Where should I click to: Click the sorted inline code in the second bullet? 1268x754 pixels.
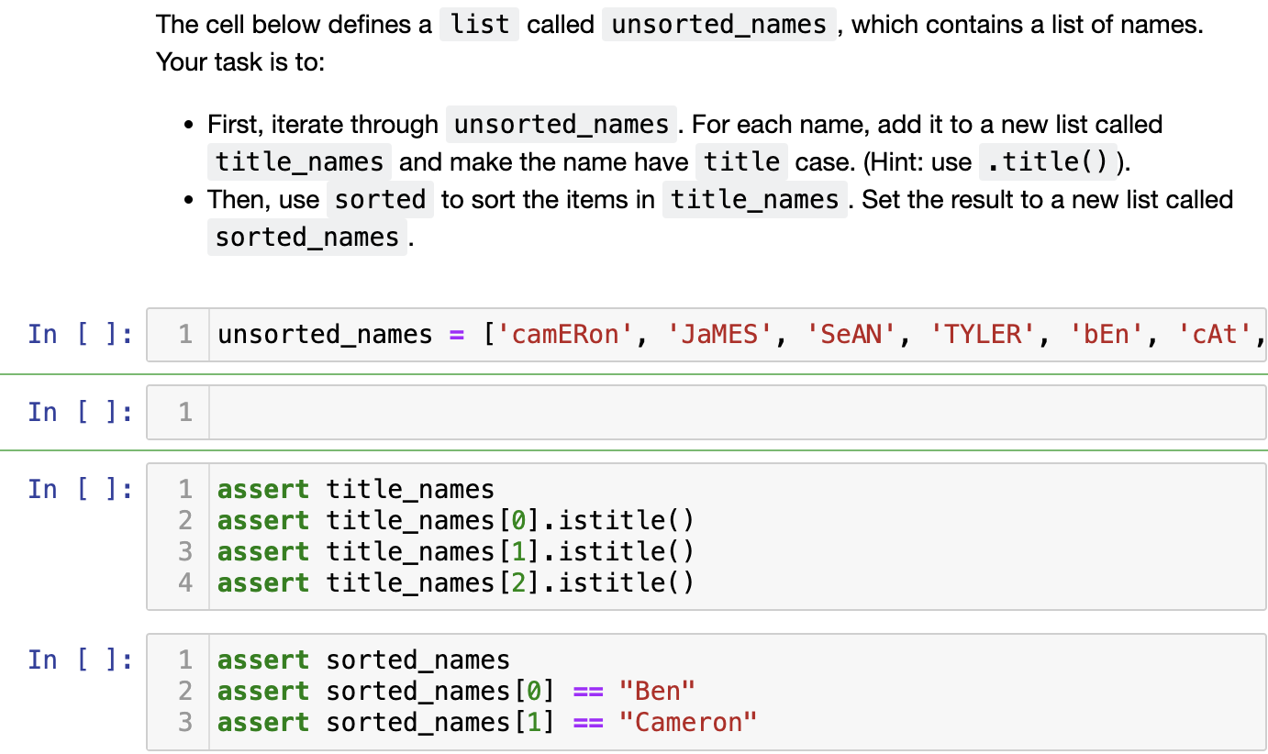(x=380, y=199)
